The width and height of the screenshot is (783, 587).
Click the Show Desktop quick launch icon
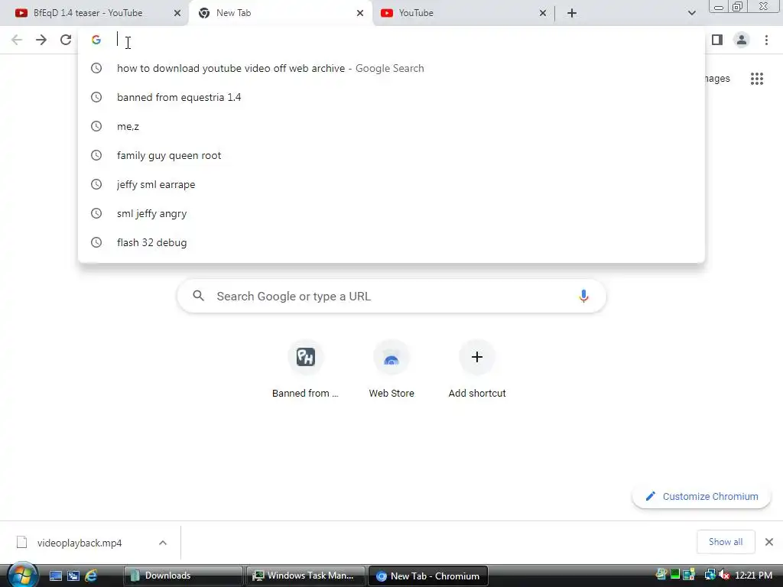pos(55,576)
